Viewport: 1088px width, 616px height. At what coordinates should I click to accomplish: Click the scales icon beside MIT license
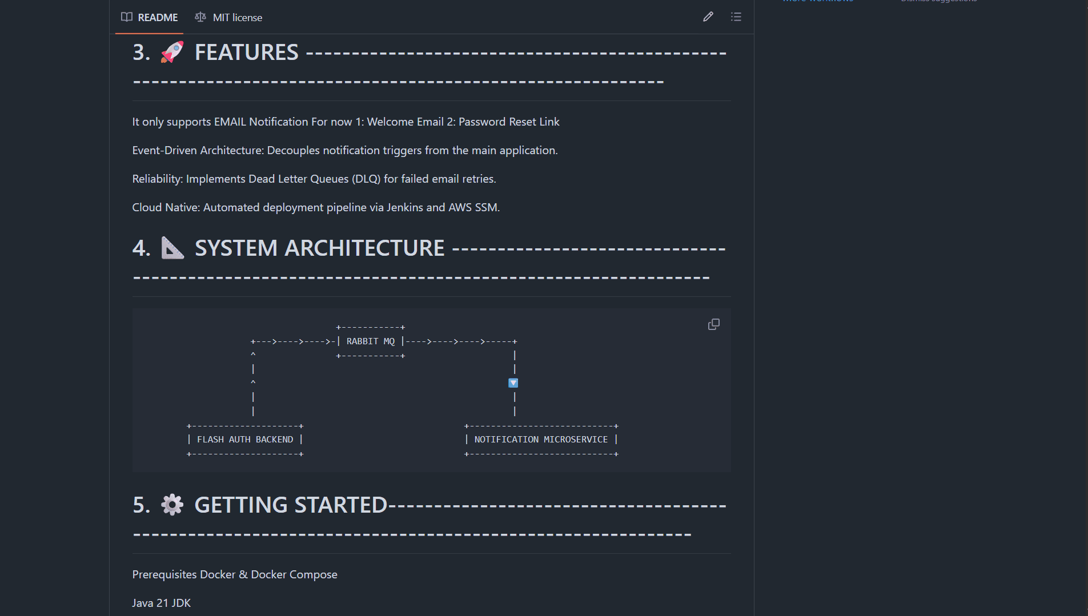point(200,17)
